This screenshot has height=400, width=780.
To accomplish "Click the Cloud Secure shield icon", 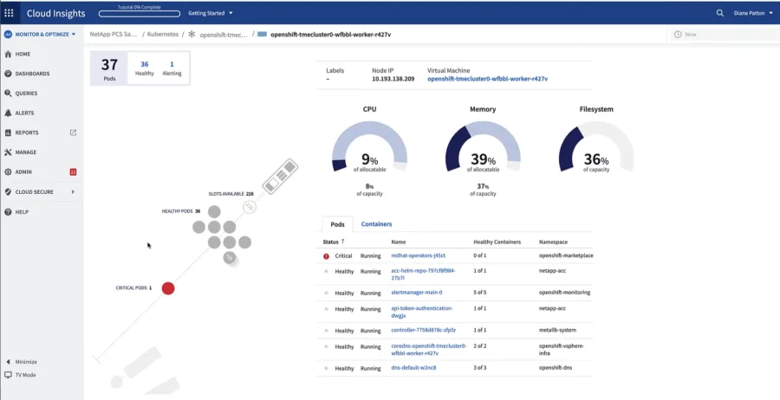I will click(x=8, y=192).
